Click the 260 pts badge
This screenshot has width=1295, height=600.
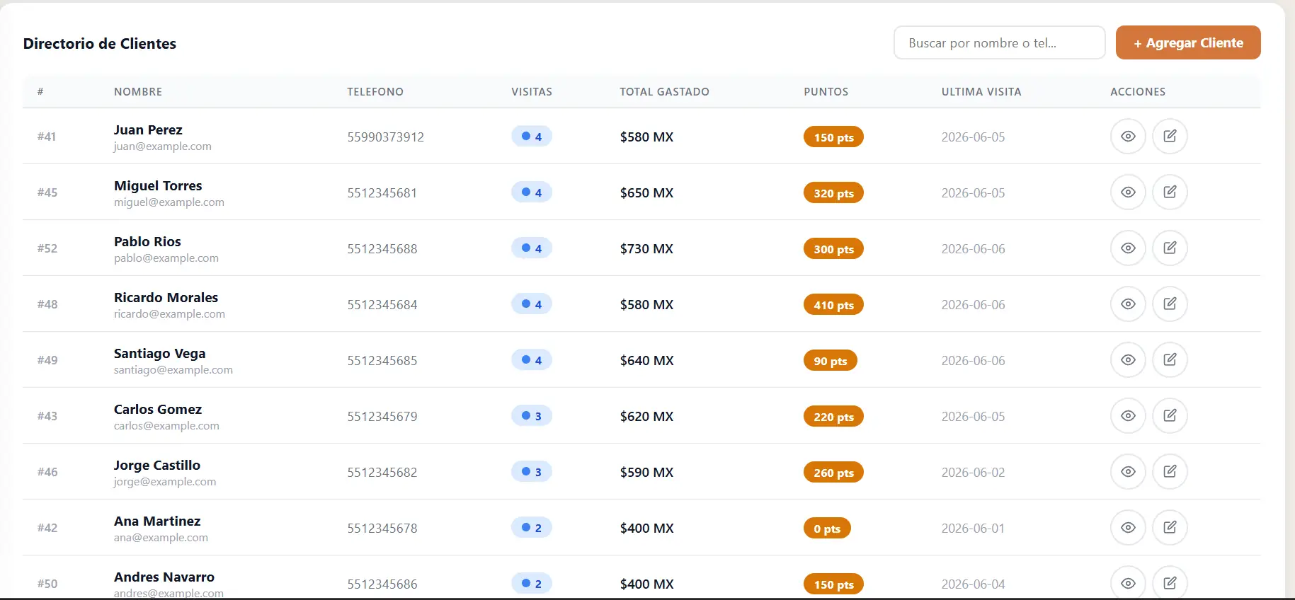833,472
